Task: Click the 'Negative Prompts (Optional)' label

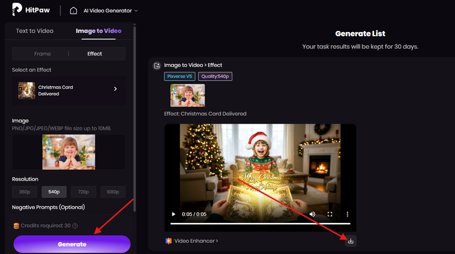Action: (x=49, y=207)
